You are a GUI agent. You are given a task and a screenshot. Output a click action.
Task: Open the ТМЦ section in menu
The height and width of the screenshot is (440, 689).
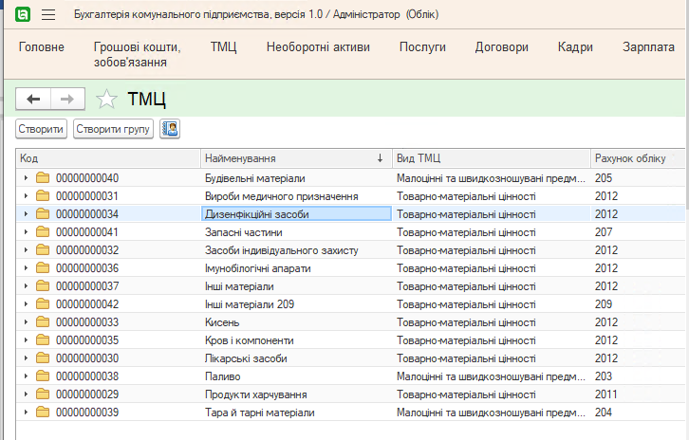point(224,47)
